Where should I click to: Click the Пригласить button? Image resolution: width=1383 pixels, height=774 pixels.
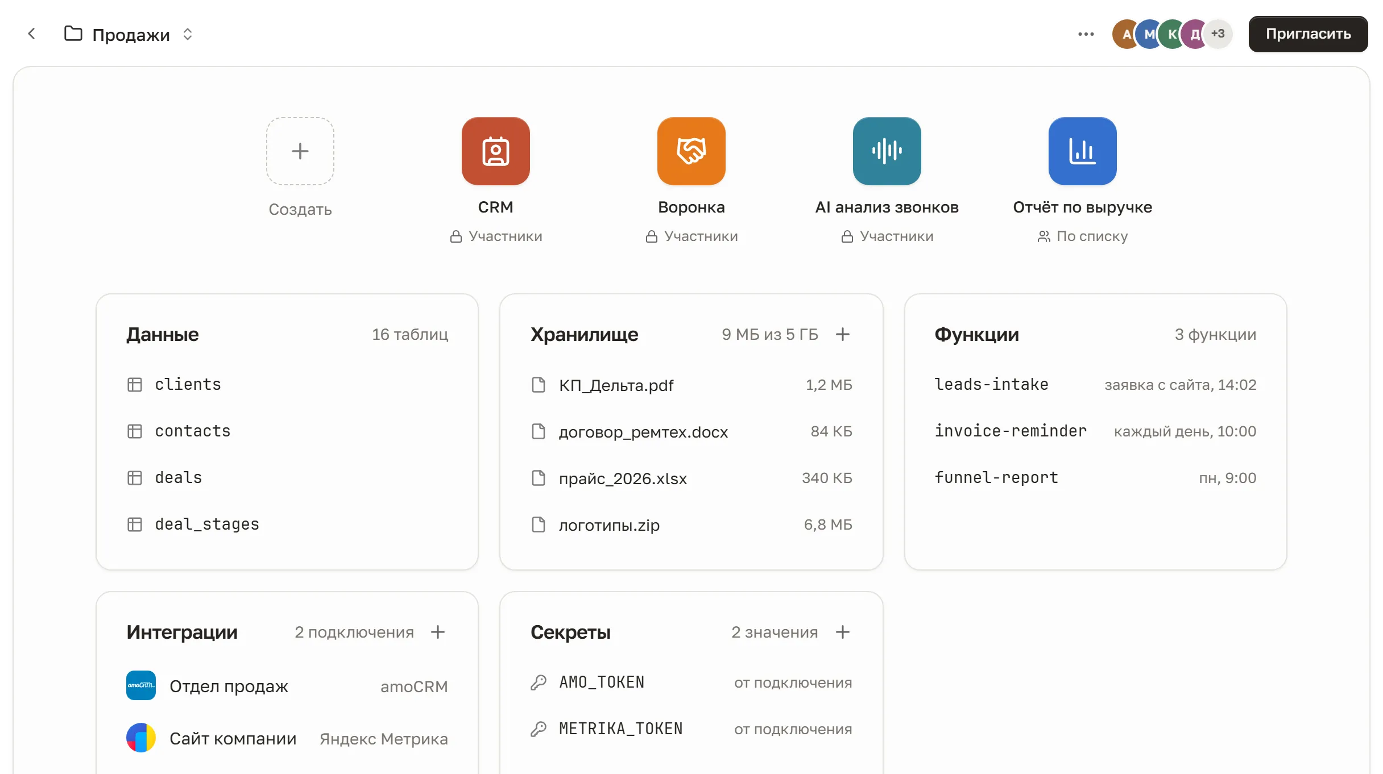click(1308, 34)
